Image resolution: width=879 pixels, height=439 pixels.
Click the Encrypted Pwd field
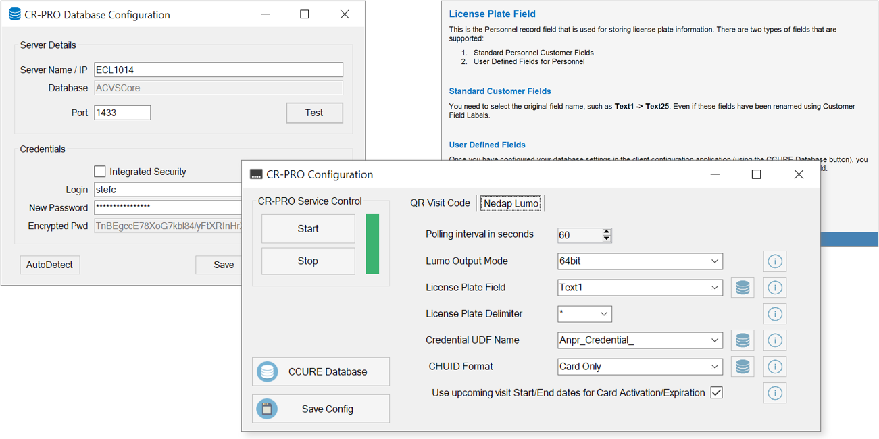[168, 226]
